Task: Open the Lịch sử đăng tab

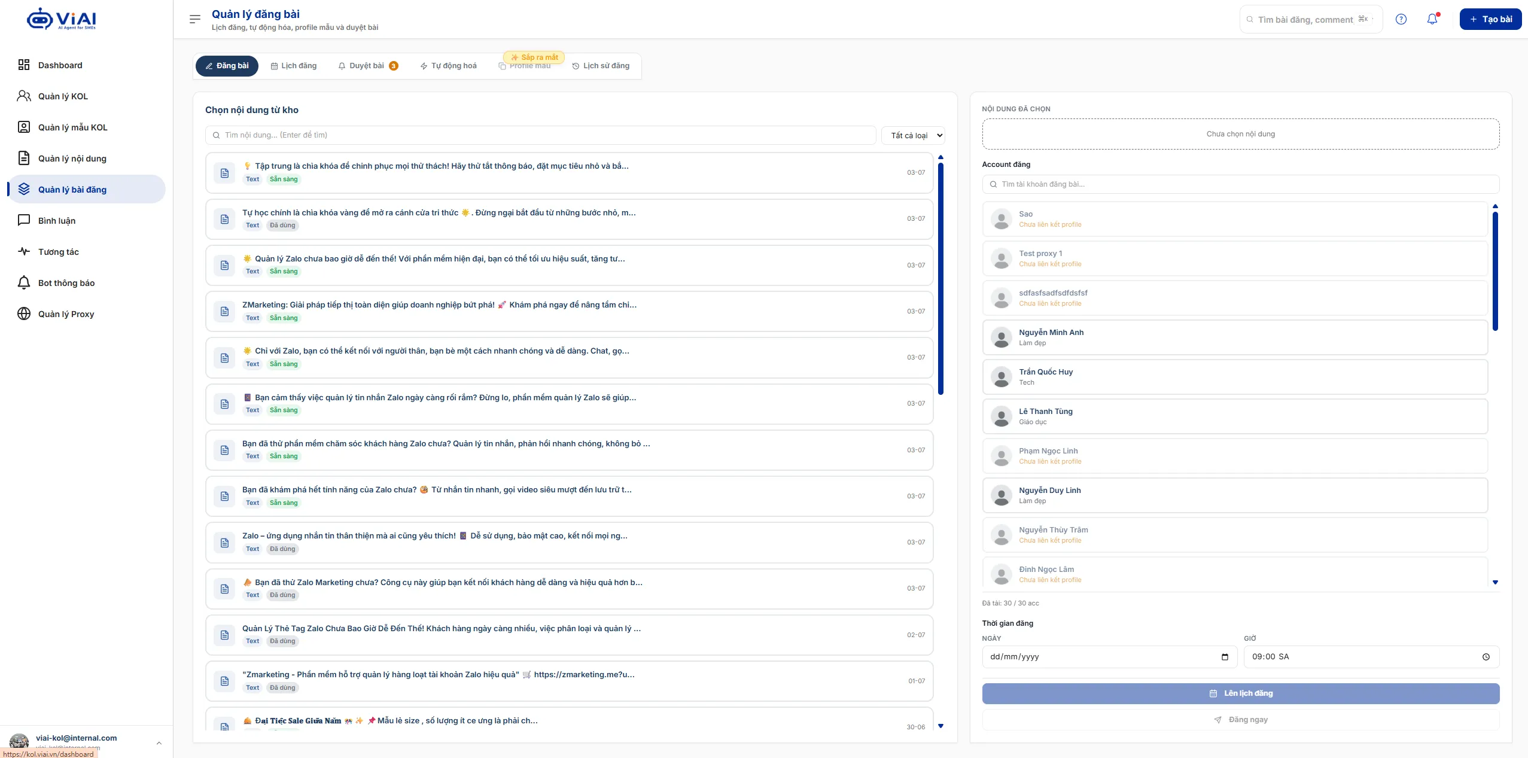Action: click(x=601, y=66)
